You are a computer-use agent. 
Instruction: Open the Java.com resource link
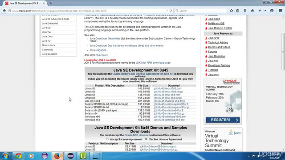[x=214, y=75]
